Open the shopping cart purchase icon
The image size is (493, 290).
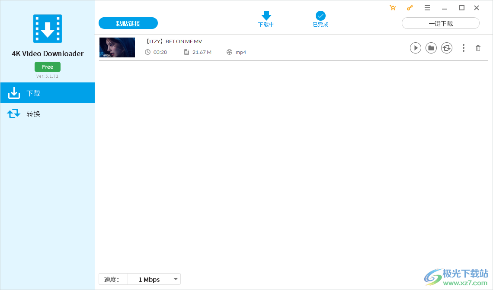pyautogui.click(x=393, y=7)
